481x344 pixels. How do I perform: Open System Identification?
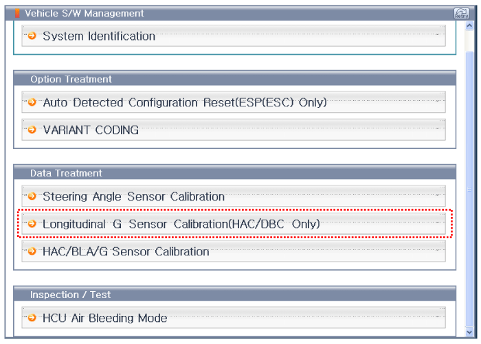click(x=99, y=36)
